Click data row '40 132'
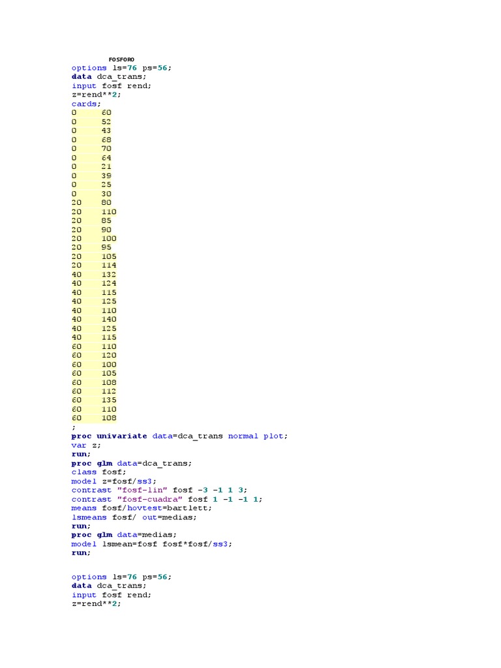 [94, 275]
